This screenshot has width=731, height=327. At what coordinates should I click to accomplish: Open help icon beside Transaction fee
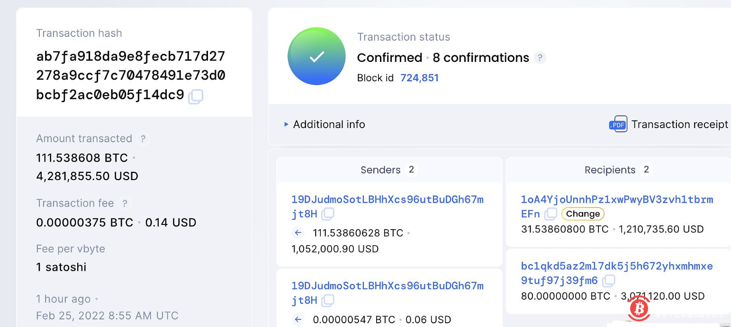(x=125, y=204)
